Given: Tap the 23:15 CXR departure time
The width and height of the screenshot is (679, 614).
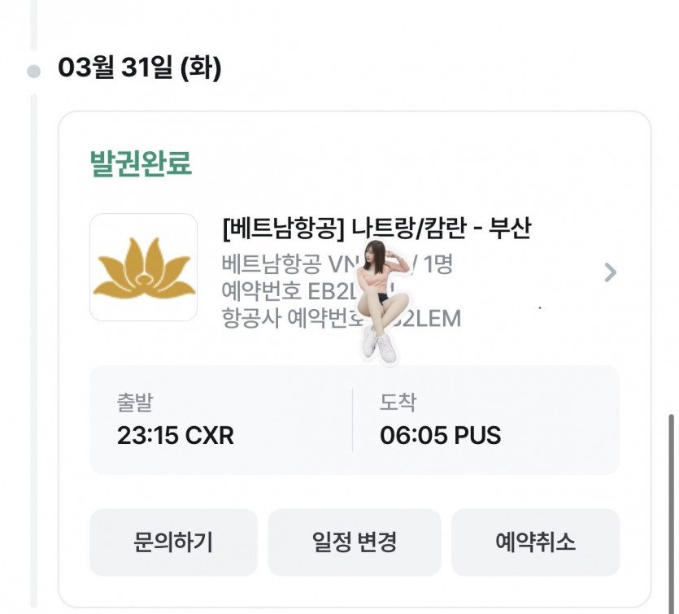Looking at the screenshot, I should 176,436.
